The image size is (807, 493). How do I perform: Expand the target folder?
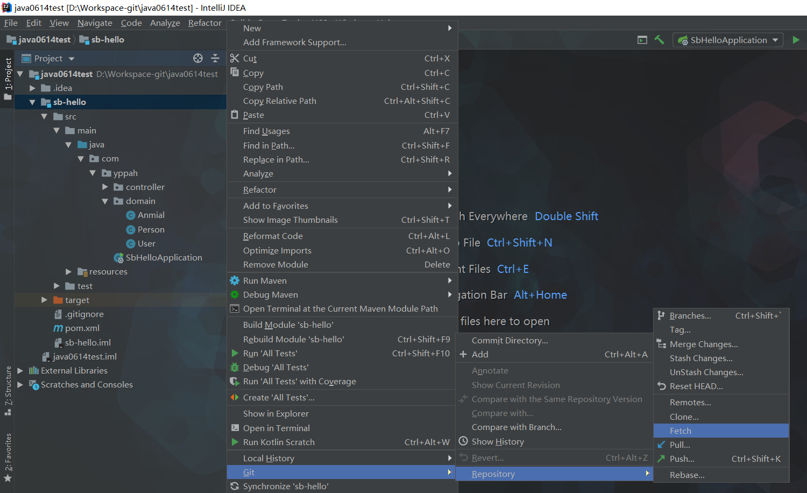click(x=44, y=300)
